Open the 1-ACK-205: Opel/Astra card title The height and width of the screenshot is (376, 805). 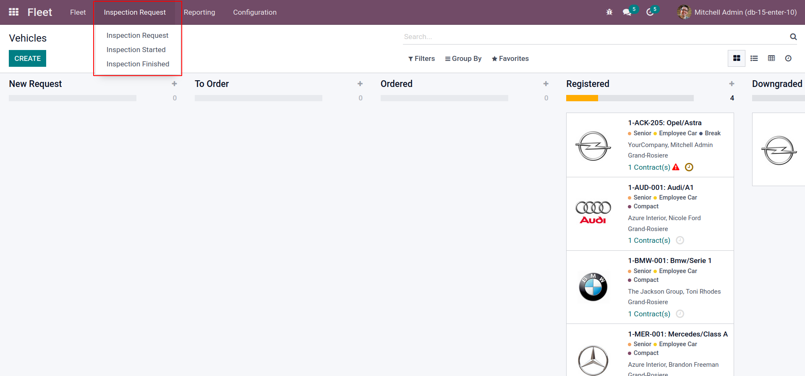(664, 123)
